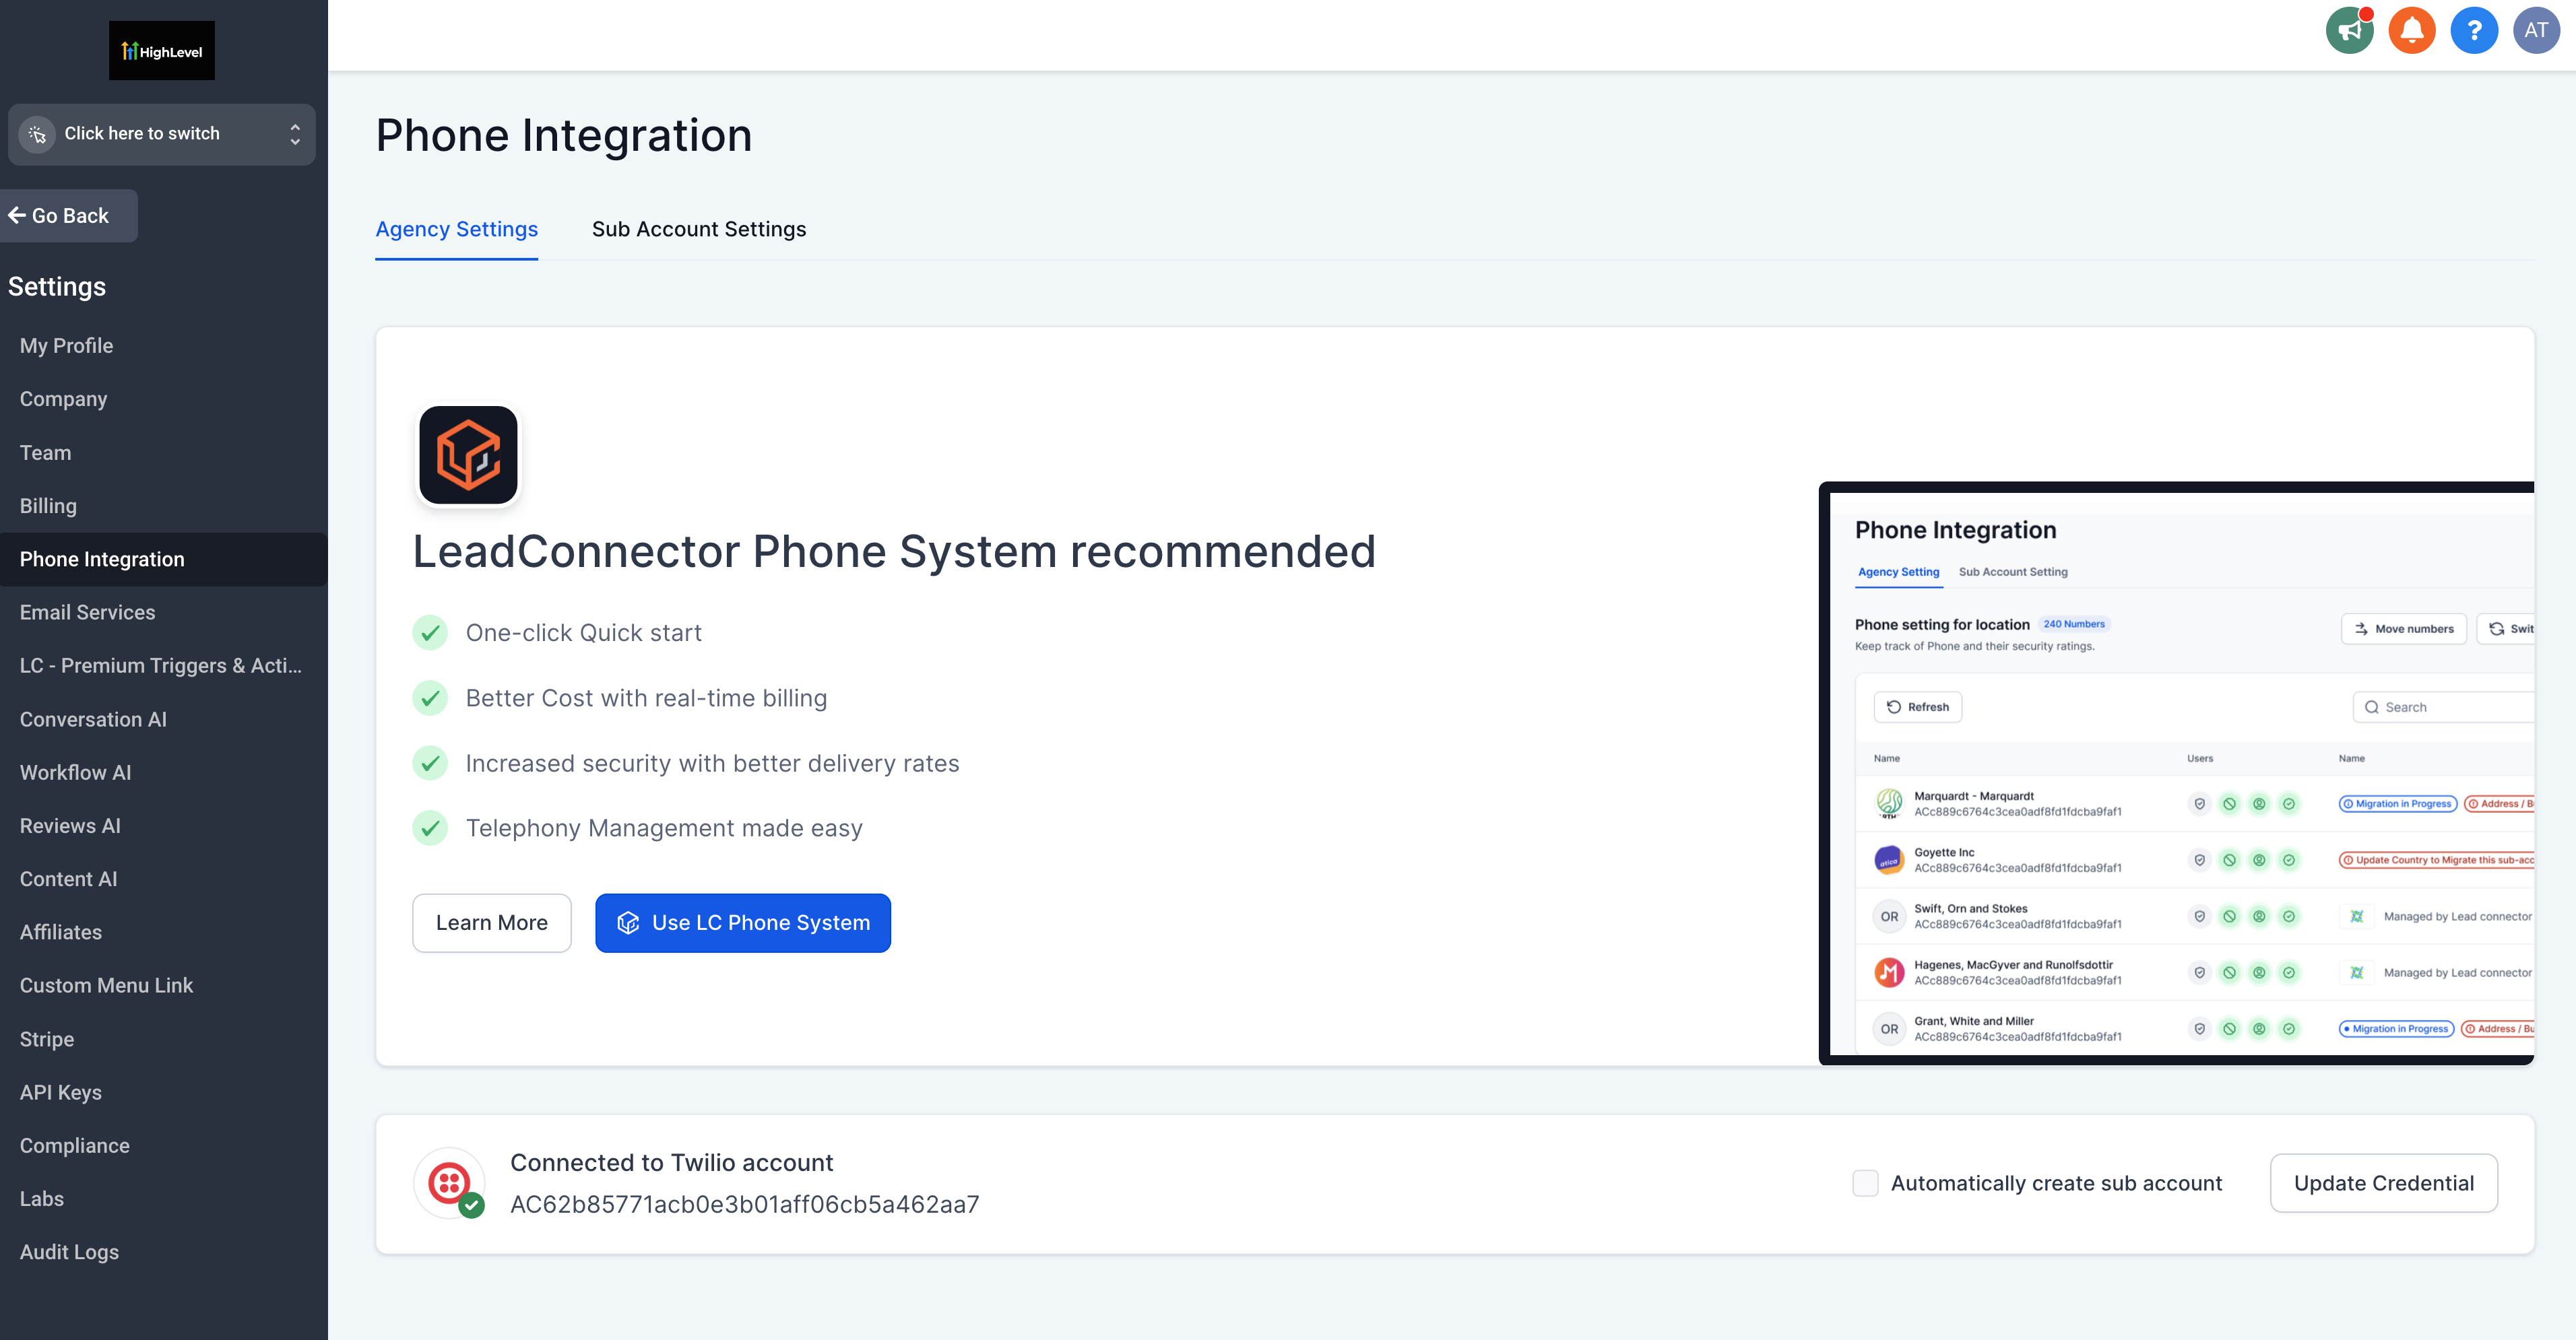
Task: Switch to Sub Account Settings tab
Action: click(x=699, y=230)
